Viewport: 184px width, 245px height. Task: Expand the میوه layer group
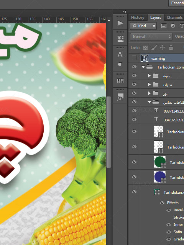[149, 76]
